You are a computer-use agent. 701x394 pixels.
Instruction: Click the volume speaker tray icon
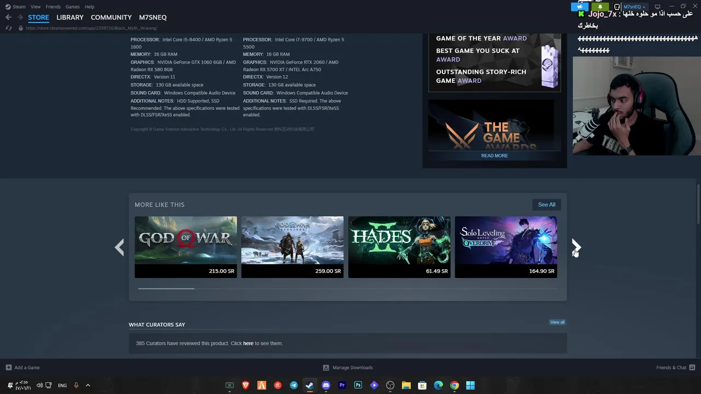coord(39,385)
